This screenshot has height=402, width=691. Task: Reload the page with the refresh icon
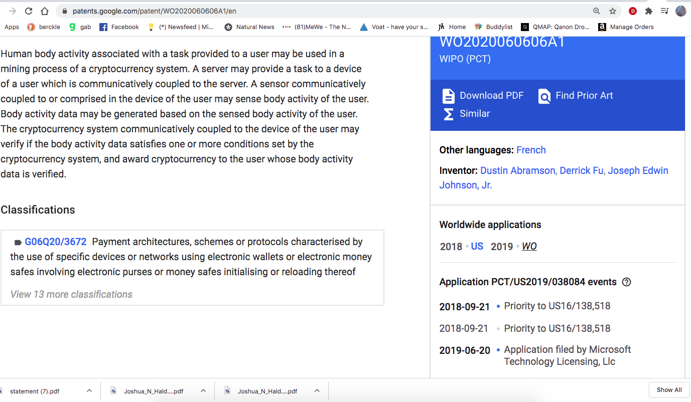(29, 11)
